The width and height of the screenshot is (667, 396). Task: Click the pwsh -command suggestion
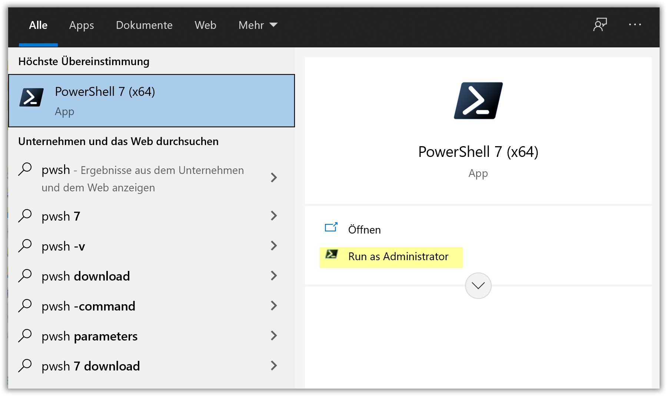pos(88,306)
